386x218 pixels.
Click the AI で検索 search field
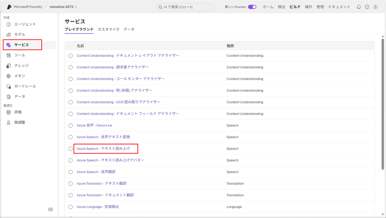185,7
